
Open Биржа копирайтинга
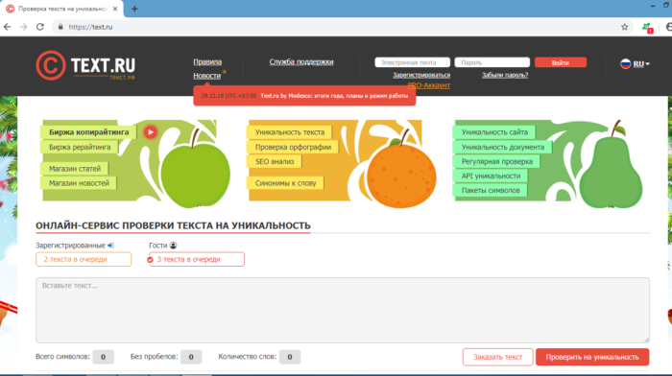(88, 132)
